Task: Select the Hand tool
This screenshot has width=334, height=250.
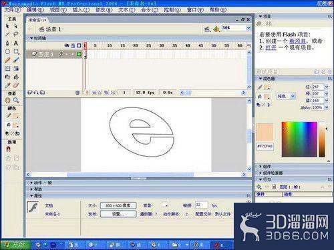Action: [x=7, y=101]
